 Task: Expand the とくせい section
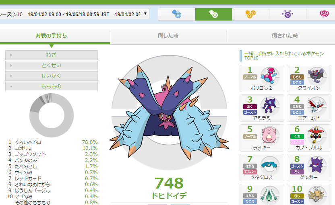(52, 66)
